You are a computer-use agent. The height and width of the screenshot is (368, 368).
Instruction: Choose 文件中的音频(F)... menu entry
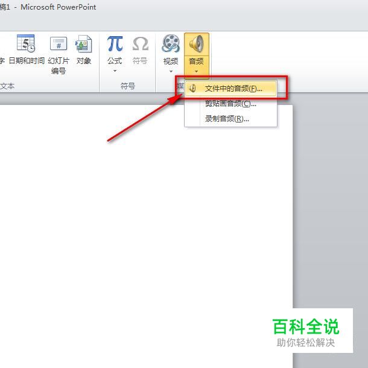[230, 89]
